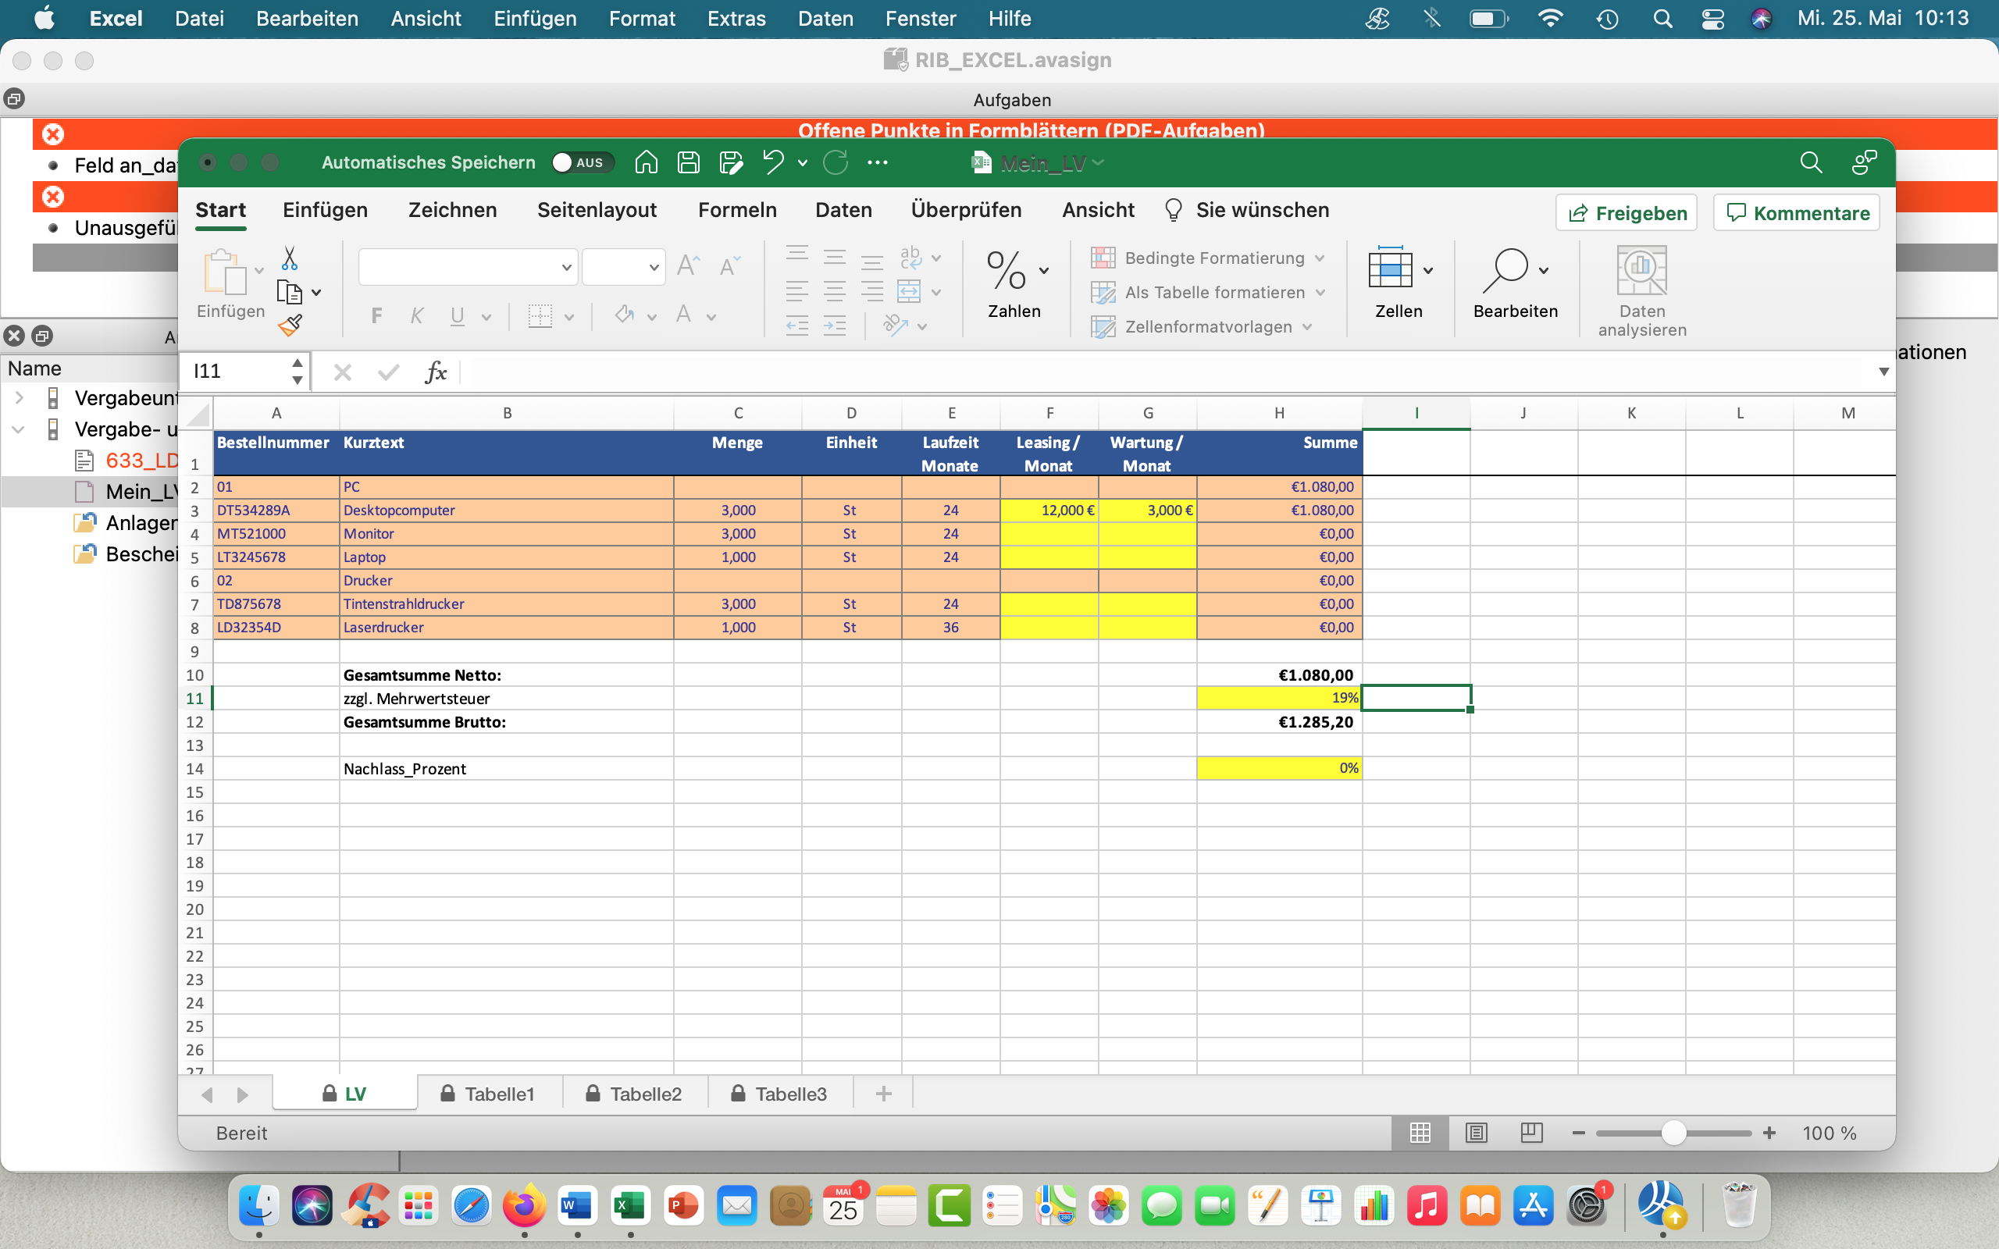The image size is (1999, 1249).
Task: Open the Überprüfen ribbon tab
Action: [966, 210]
